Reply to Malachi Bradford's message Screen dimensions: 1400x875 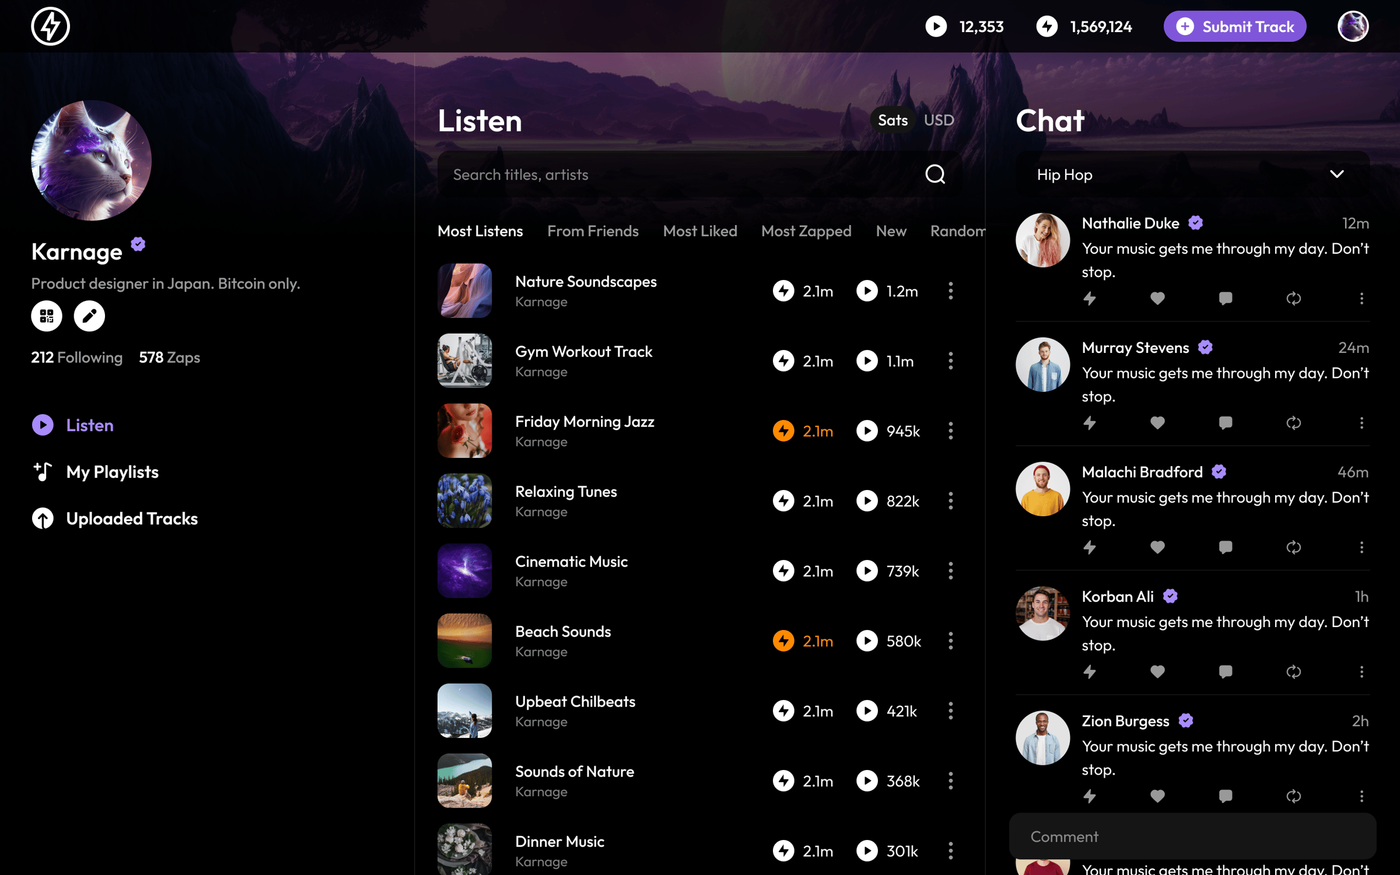[1226, 547]
